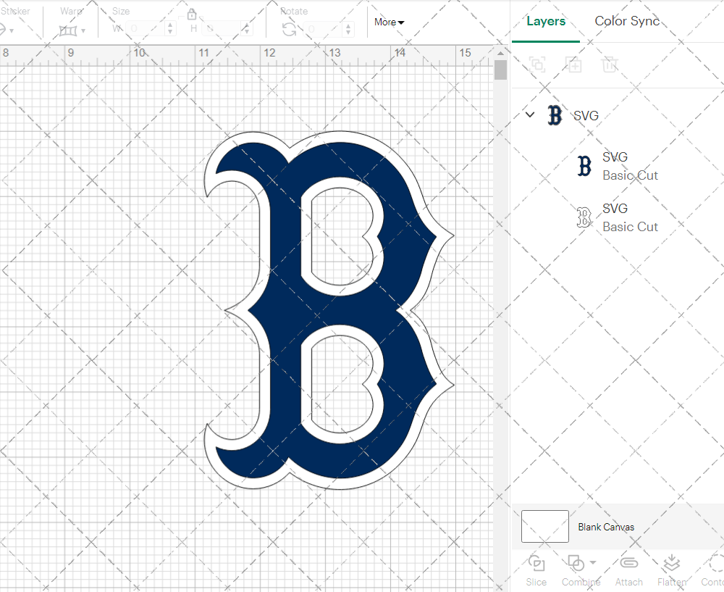
Task: Click the Slice tool icon
Action: [x=536, y=564]
